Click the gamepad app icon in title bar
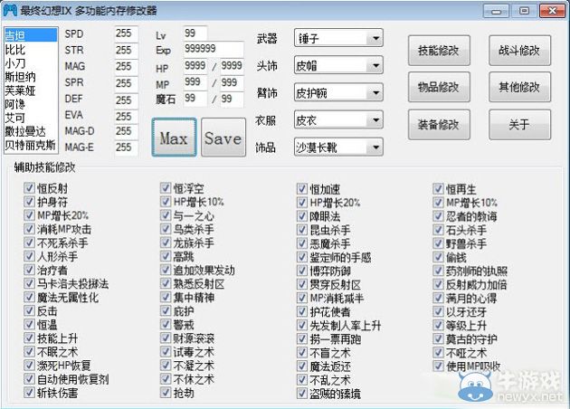 tap(10, 10)
